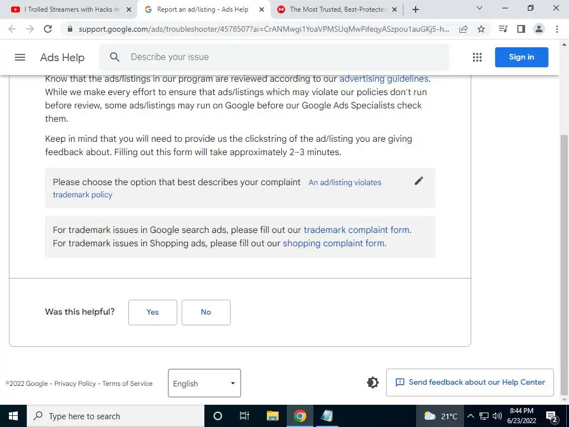
Task: Send feedback about our Help Center
Action: pos(470,383)
